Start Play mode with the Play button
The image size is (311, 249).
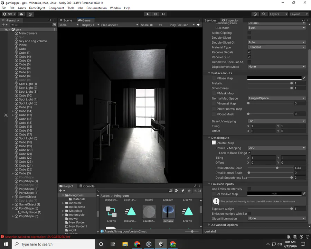[x=147, y=14]
